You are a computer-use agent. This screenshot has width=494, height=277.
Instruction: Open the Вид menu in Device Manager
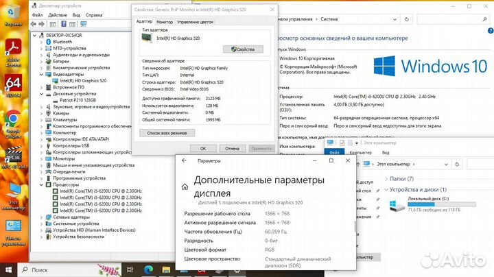76,15
